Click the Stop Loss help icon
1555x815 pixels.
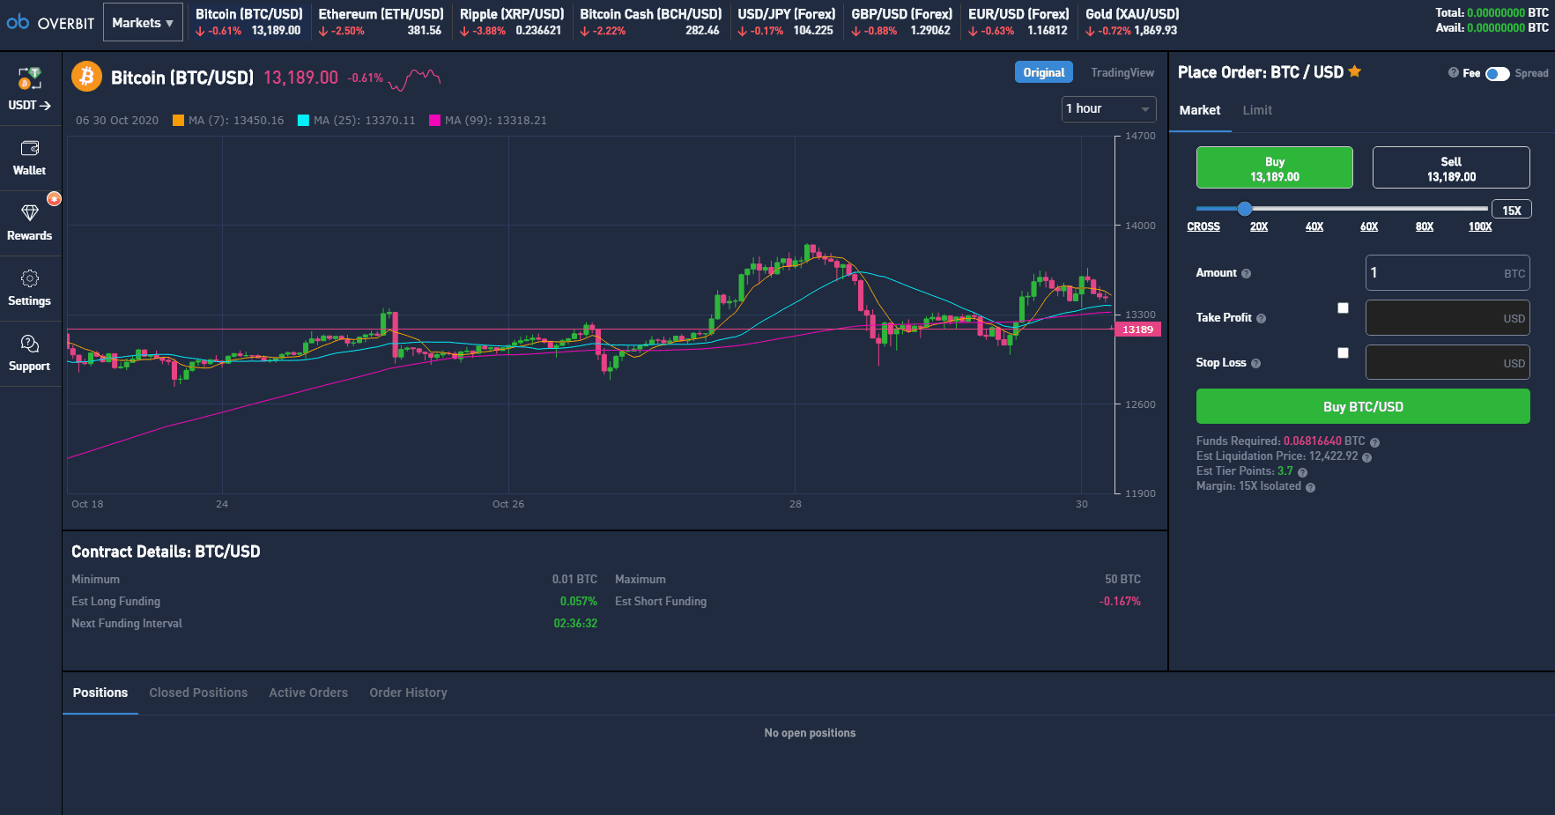coord(1255,364)
